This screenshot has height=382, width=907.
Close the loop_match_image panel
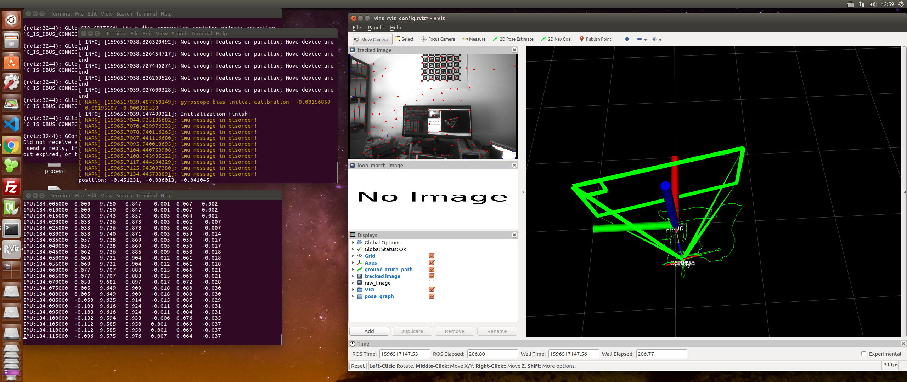514,165
